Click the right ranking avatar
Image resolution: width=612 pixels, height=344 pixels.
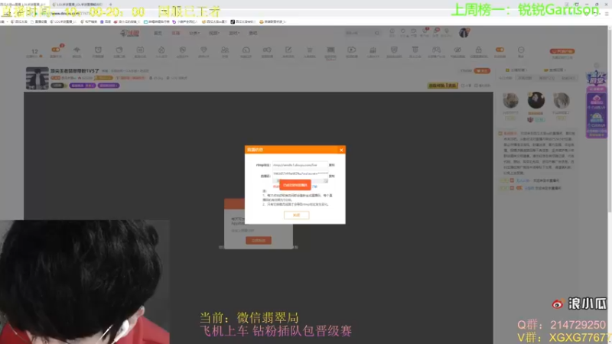pos(562,101)
